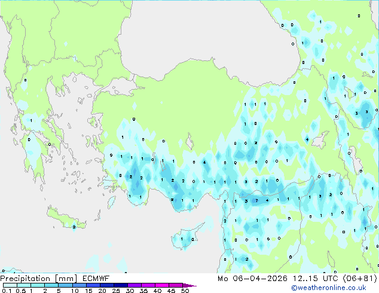Viewport: 379px width, 293px height.
Task: Click the '12..15' time range text
Action: 307,279
